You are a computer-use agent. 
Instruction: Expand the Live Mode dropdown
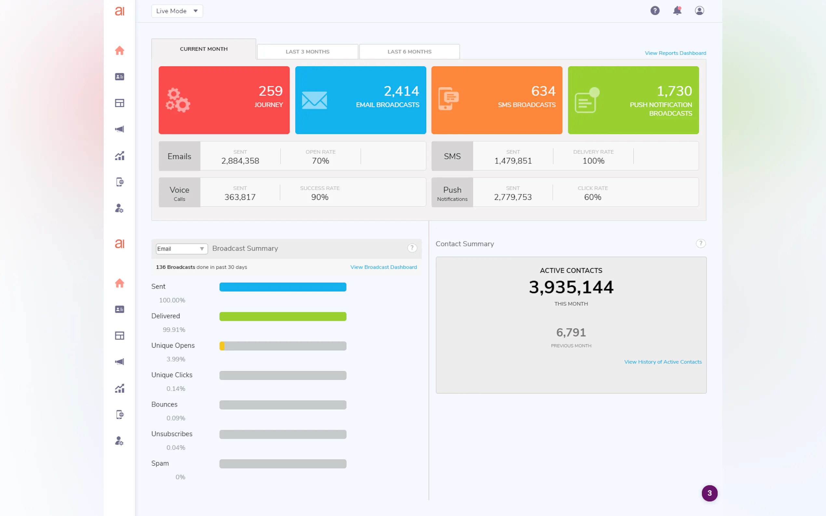coord(177,11)
